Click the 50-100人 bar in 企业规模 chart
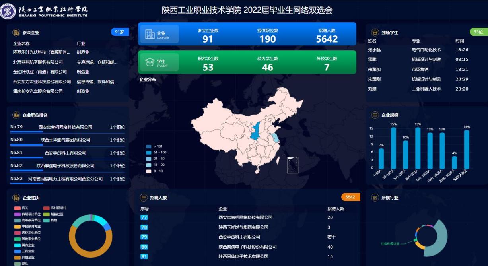Viewport: 488px width, 266px height. [x=393, y=148]
